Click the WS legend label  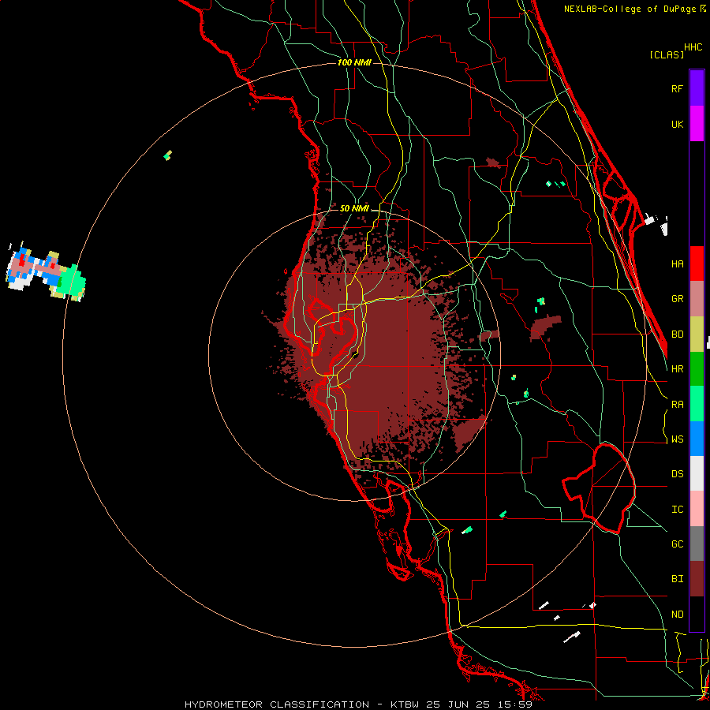click(x=677, y=439)
